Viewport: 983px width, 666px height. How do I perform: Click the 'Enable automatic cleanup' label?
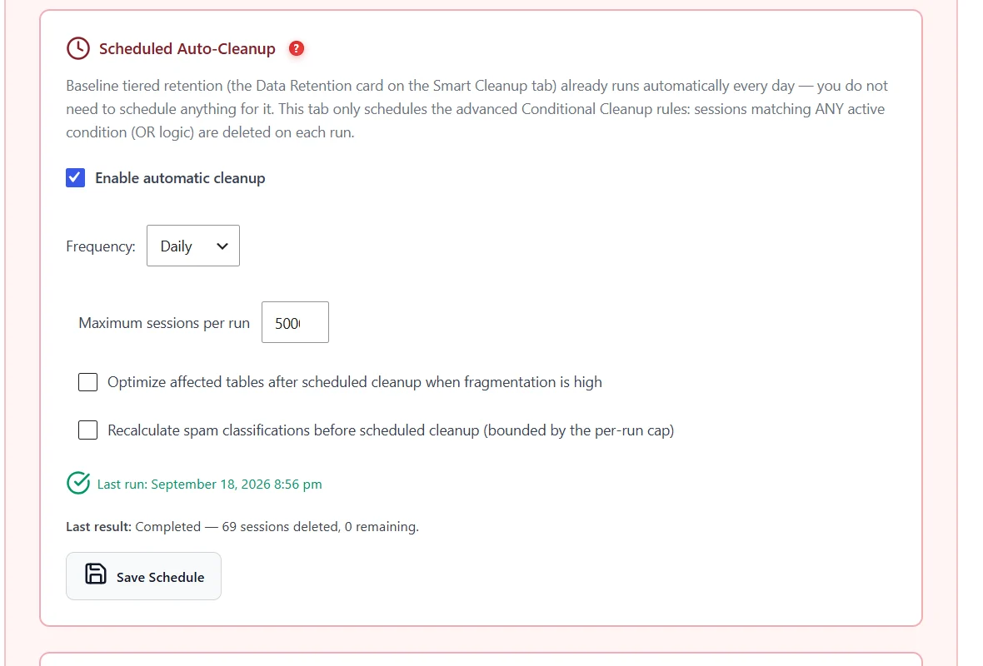pos(180,178)
